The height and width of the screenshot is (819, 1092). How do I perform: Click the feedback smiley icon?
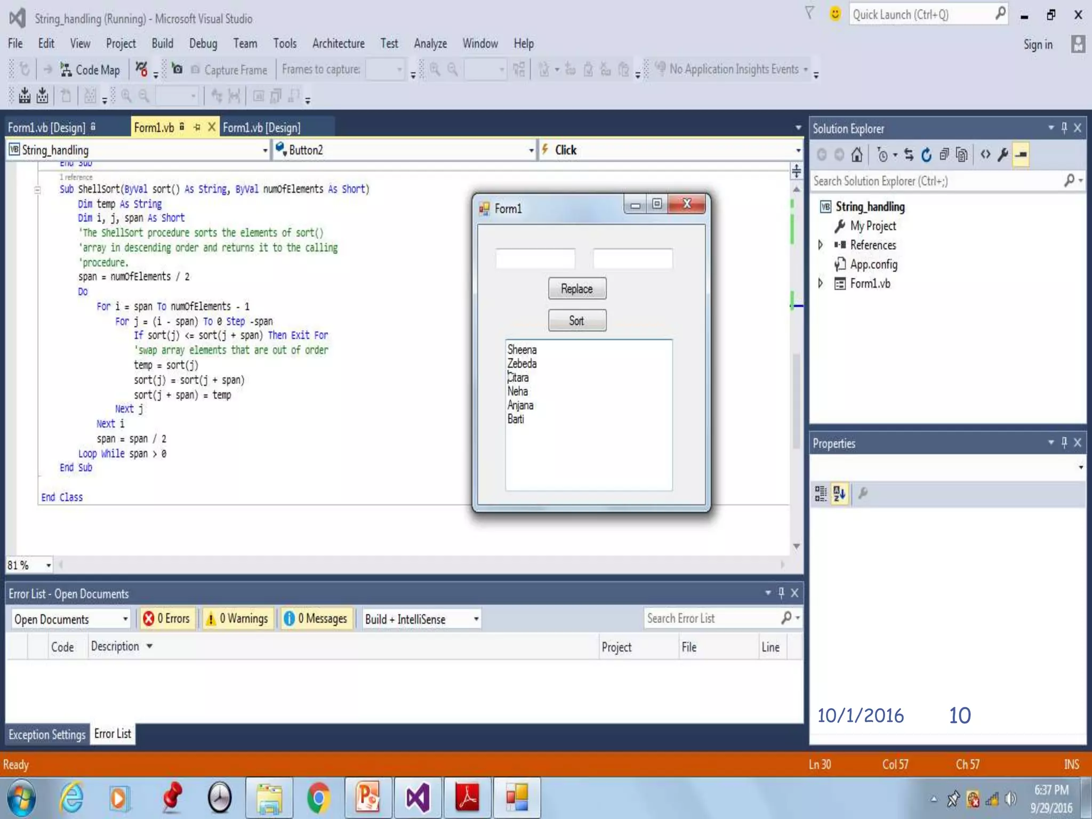point(835,14)
